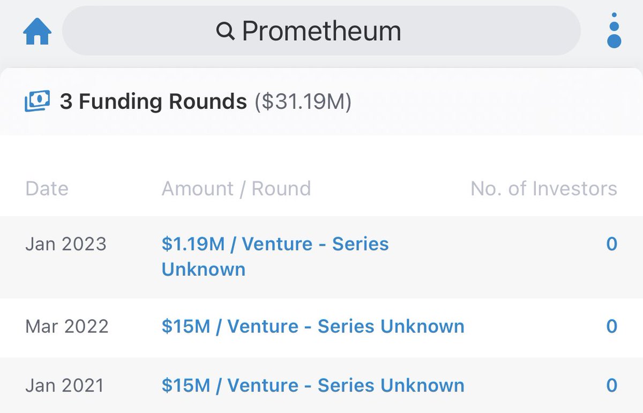Image resolution: width=643 pixels, height=413 pixels.
Task: Open the three-dot more options menu
Action: (x=614, y=31)
